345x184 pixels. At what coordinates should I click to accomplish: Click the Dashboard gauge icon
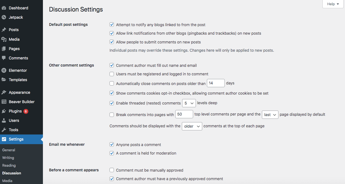[4, 8]
